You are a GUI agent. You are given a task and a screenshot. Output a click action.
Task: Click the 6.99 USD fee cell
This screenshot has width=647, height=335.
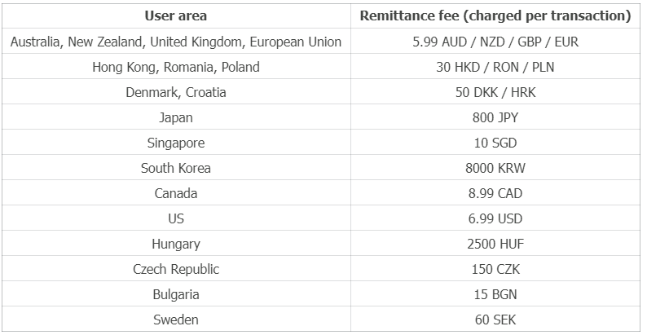(x=495, y=218)
